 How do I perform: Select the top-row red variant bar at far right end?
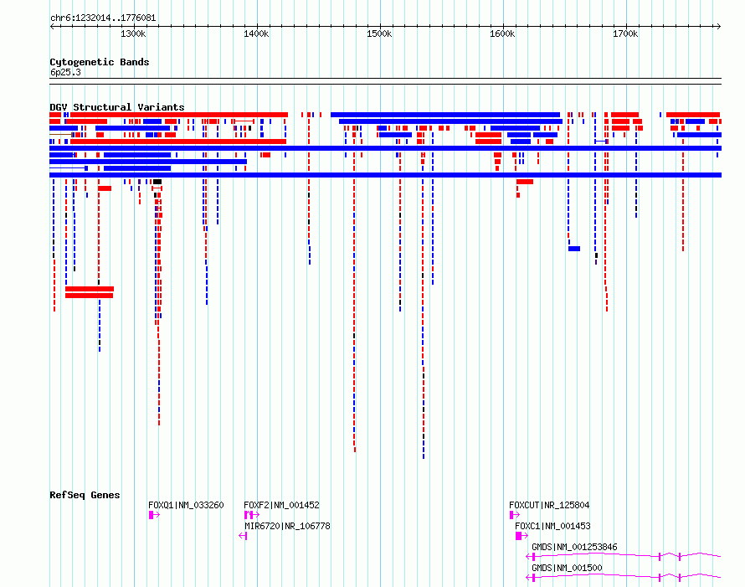[x=693, y=115]
